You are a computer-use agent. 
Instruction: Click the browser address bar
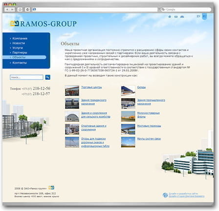[95, 9]
